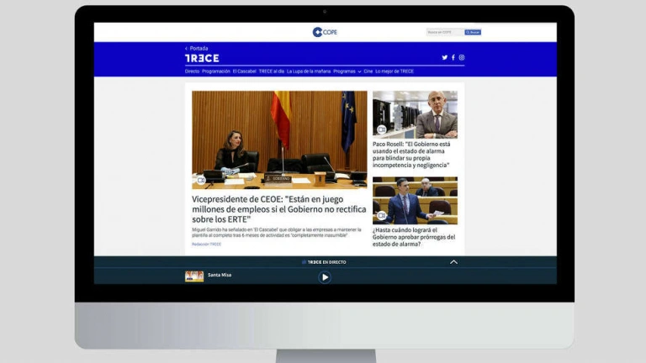Viewport: 646px width, 363px height.
Task: Focus the Busca en COPE search field
Action: click(444, 32)
